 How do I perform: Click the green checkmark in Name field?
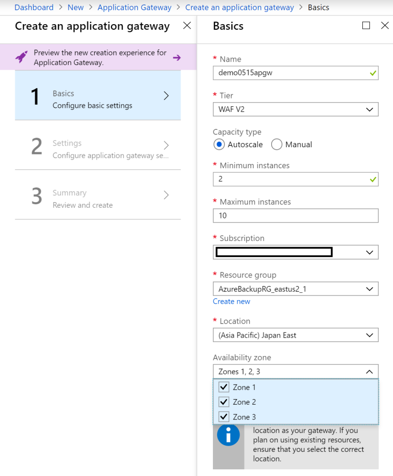(372, 73)
